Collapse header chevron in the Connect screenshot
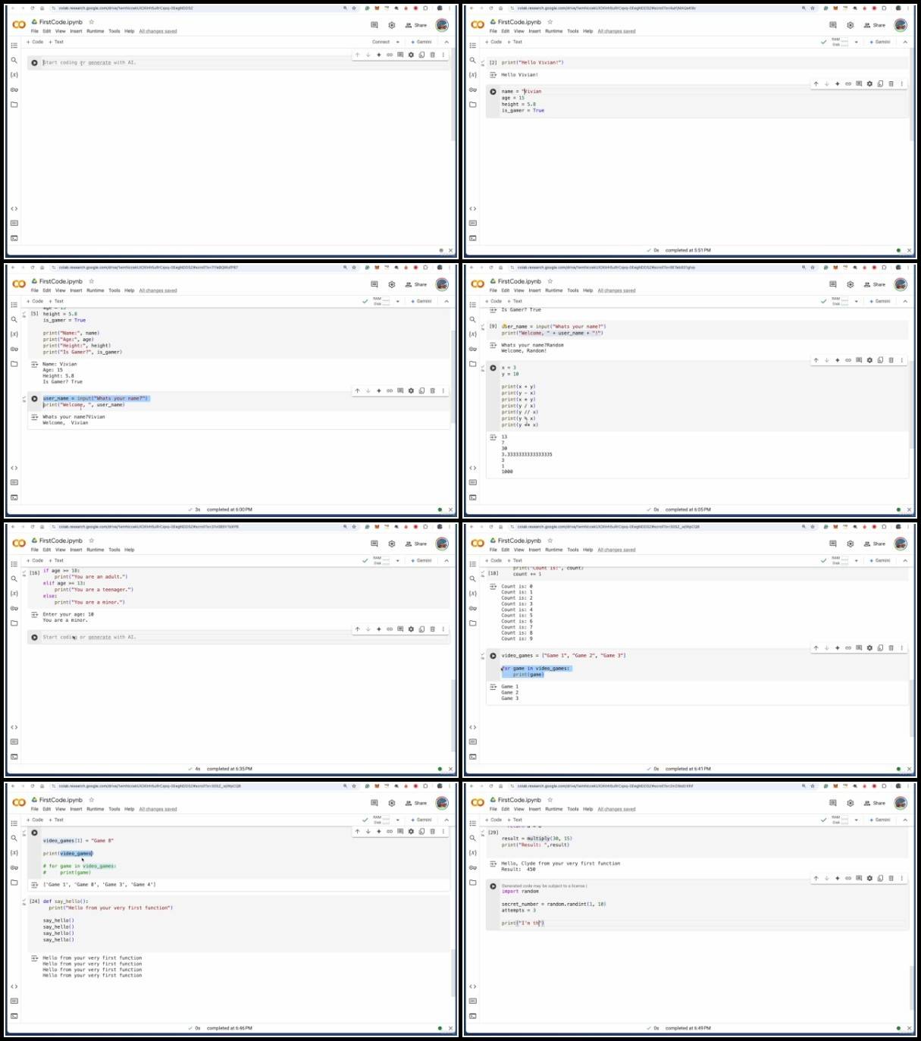921x1041 pixels. [x=446, y=42]
